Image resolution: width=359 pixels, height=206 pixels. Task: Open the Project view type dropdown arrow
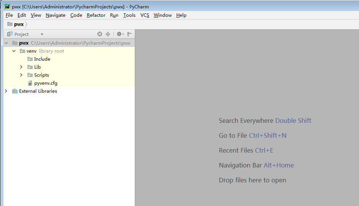click(42, 34)
